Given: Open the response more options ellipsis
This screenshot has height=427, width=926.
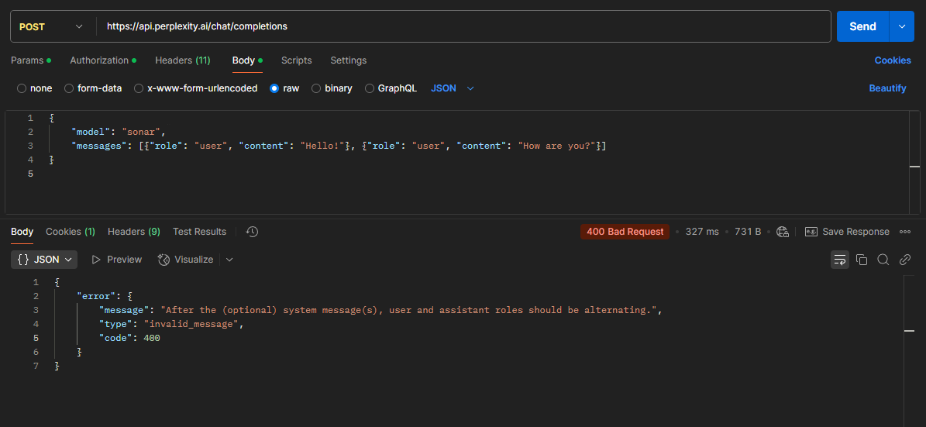Looking at the screenshot, I should click(x=905, y=232).
